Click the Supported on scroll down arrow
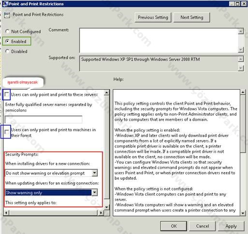This screenshot has width=248, height=234. [241, 68]
